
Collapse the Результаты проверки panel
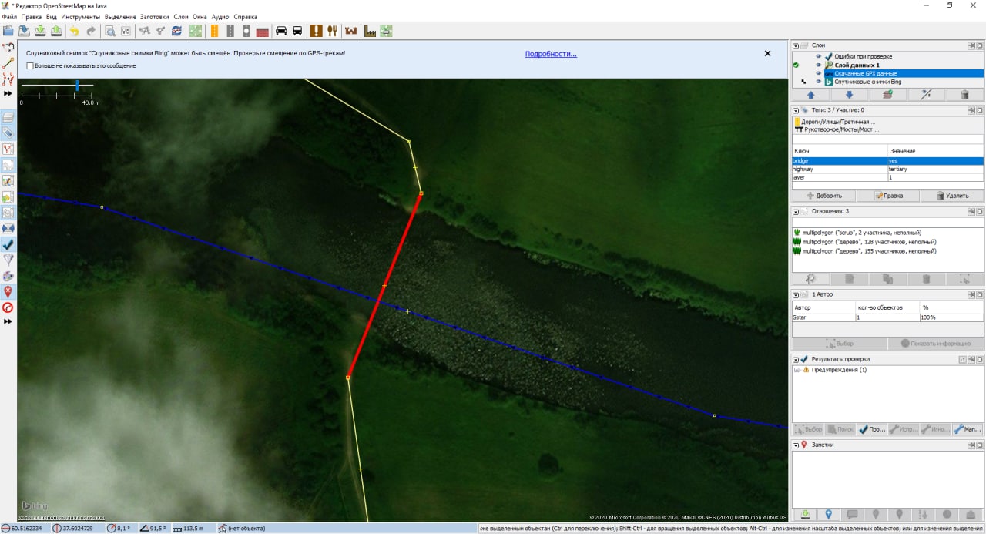click(796, 359)
